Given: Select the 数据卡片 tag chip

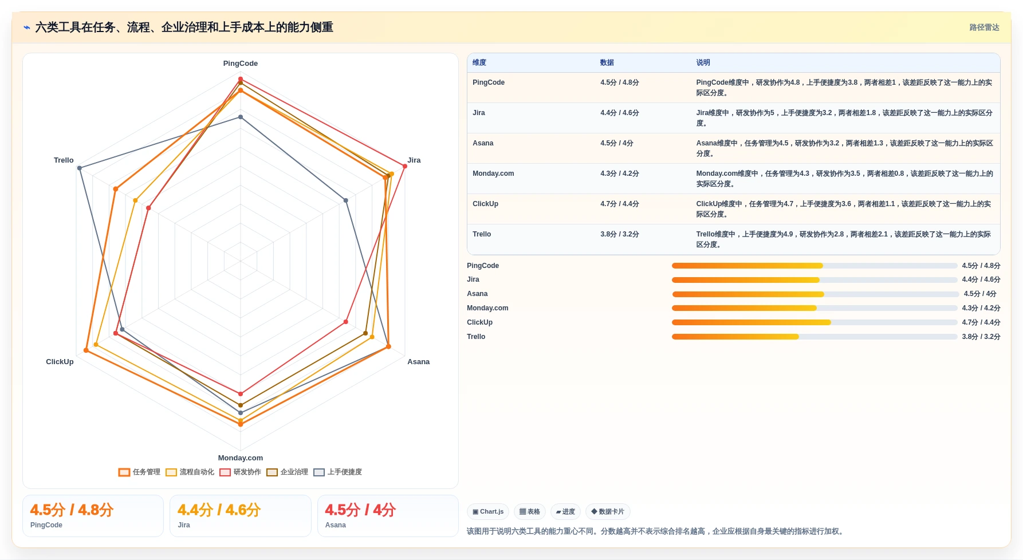Looking at the screenshot, I should coord(608,511).
